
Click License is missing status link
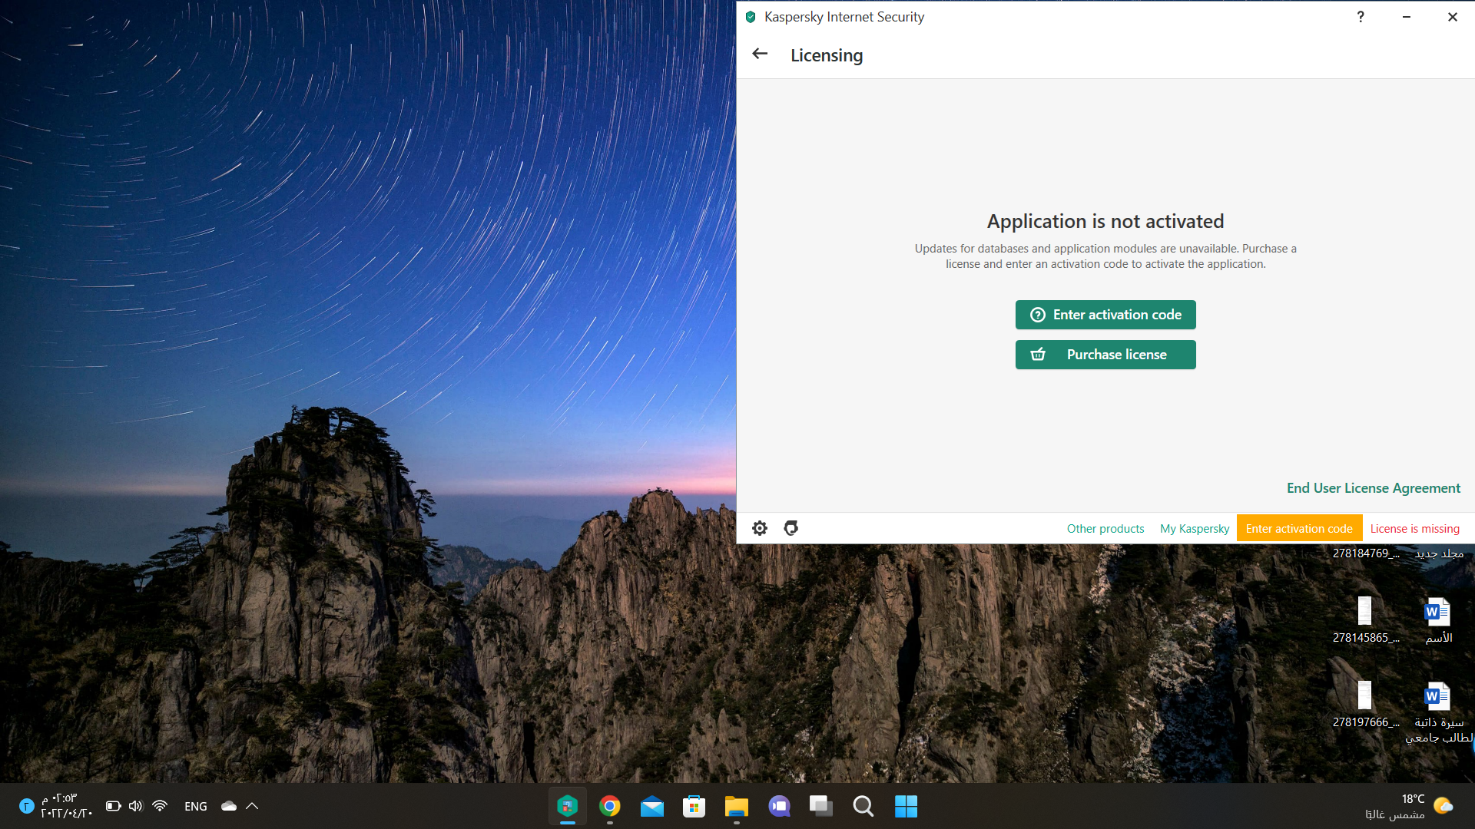(x=1415, y=529)
